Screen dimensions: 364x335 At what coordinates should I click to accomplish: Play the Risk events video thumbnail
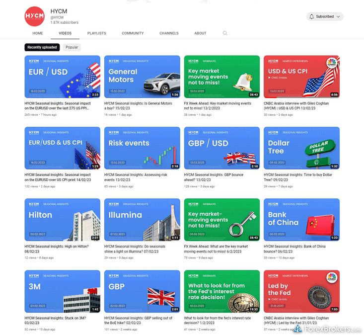pyautogui.click(x=142, y=148)
